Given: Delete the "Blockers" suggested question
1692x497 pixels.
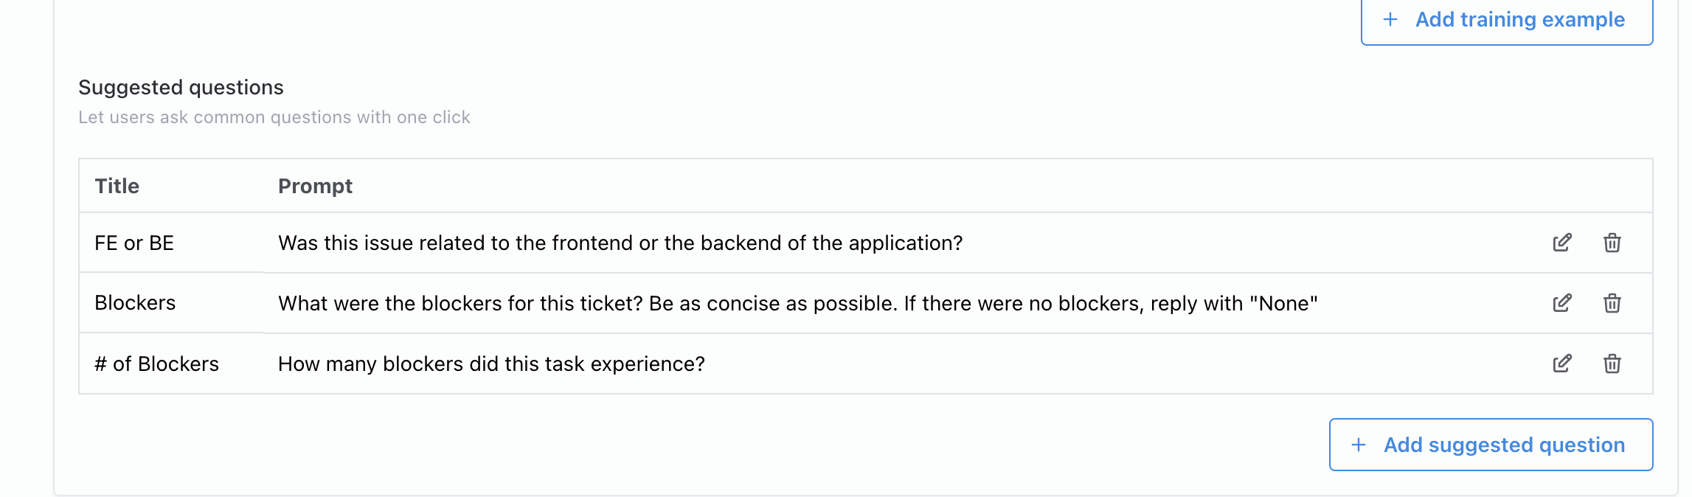Looking at the screenshot, I should (x=1612, y=303).
